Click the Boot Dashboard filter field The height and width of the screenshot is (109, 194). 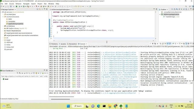pyautogui.click(x=24, y=76)
